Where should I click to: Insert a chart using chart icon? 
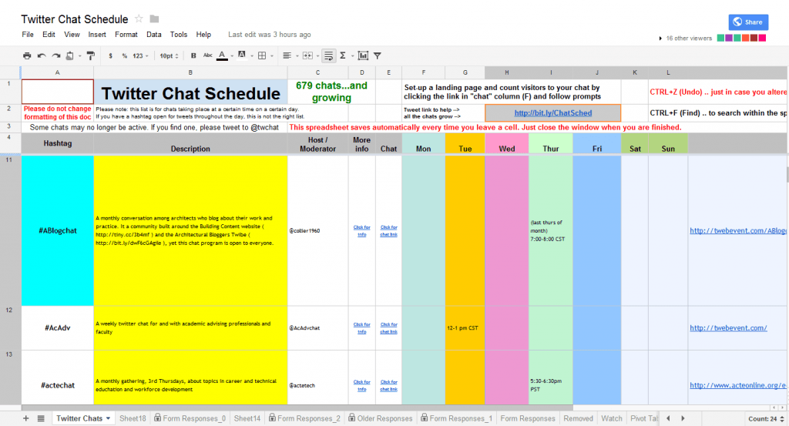click(363, 55)
